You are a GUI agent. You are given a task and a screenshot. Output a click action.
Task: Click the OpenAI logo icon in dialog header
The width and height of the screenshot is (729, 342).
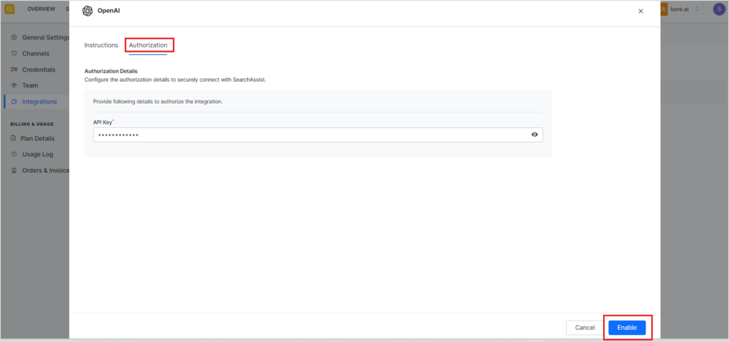tap(87, 11)
